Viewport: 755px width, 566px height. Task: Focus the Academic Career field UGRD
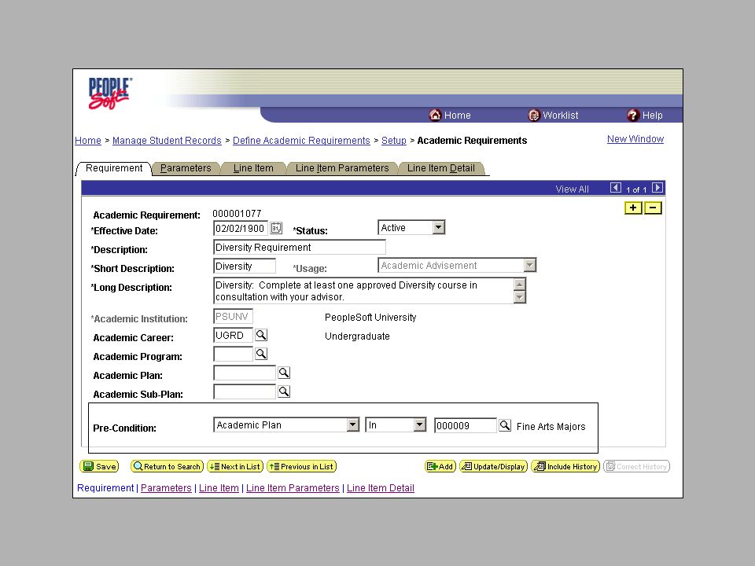click(233, 335)
